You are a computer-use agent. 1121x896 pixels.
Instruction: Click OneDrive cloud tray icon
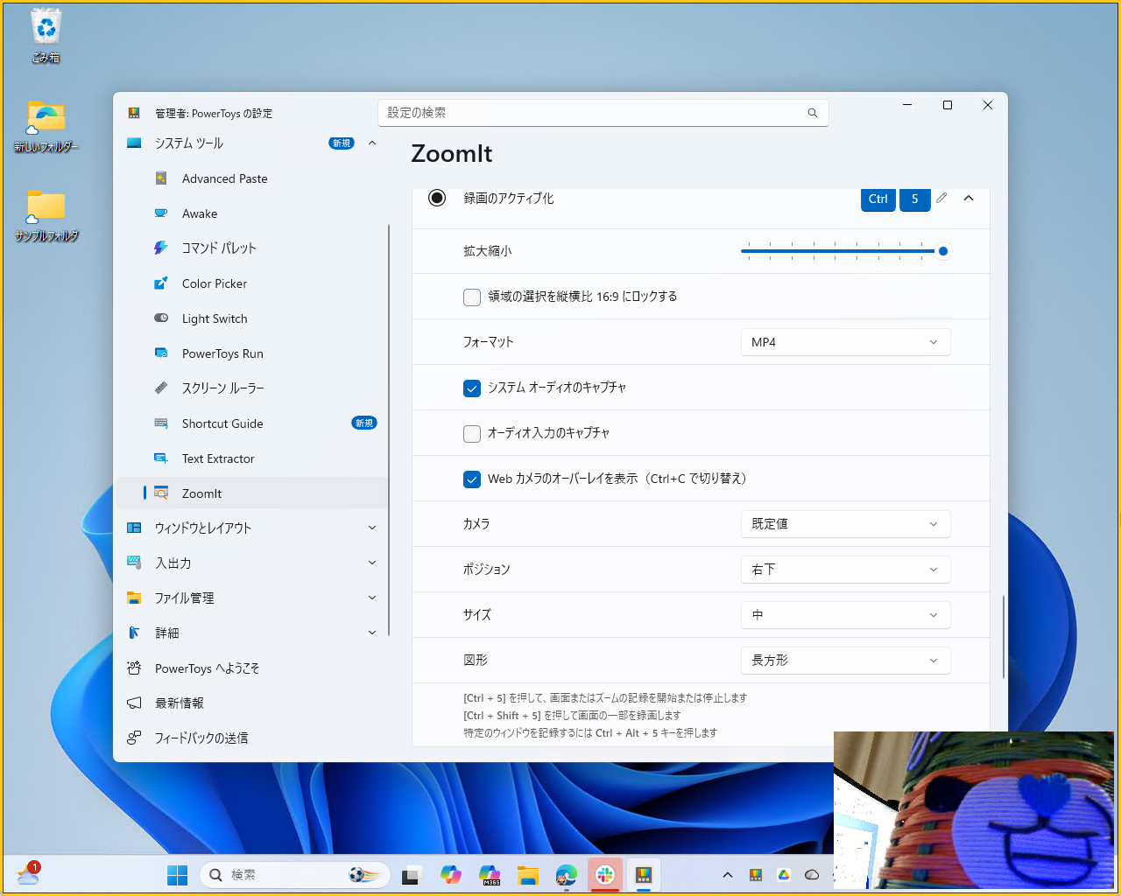812,875
